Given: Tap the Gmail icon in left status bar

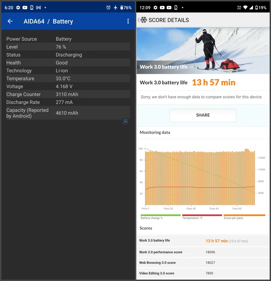Looking at the screenshot, I should 39,7.
